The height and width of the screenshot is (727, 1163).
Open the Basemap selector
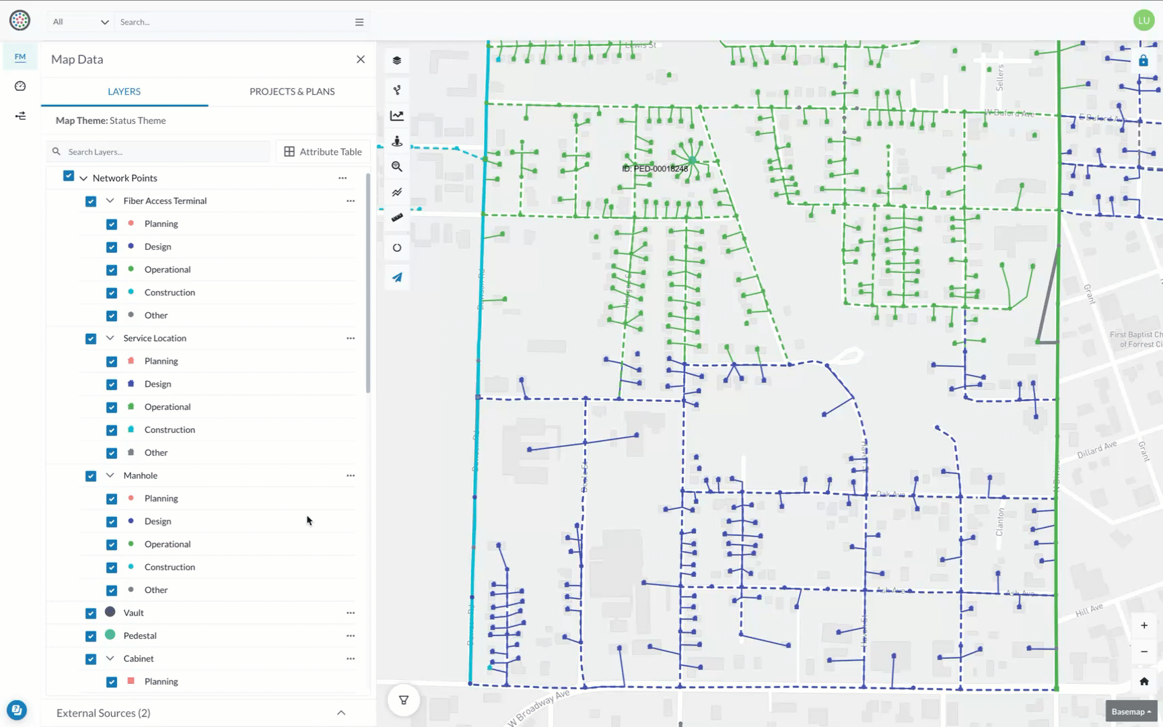[1131, 712]
